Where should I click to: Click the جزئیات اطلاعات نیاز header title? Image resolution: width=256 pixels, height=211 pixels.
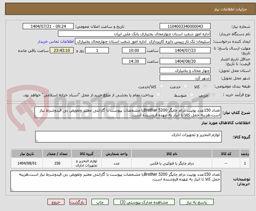click(x=231, y=9)
